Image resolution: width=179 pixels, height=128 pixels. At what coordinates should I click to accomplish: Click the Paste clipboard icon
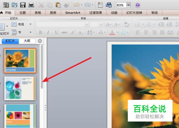pos(58,5)
